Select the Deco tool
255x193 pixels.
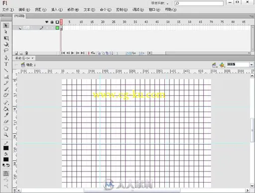pos(6,95)
